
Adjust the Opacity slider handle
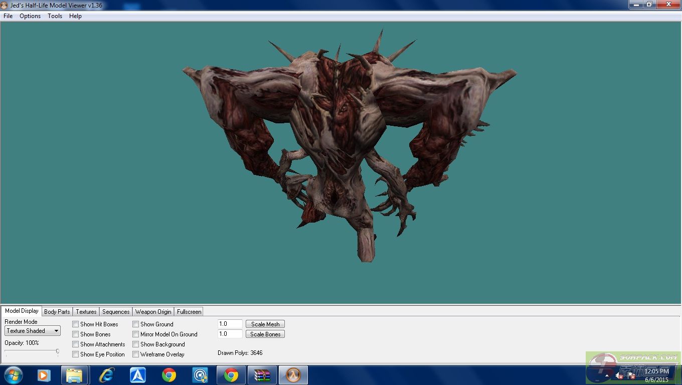click(x=58, y=351)
